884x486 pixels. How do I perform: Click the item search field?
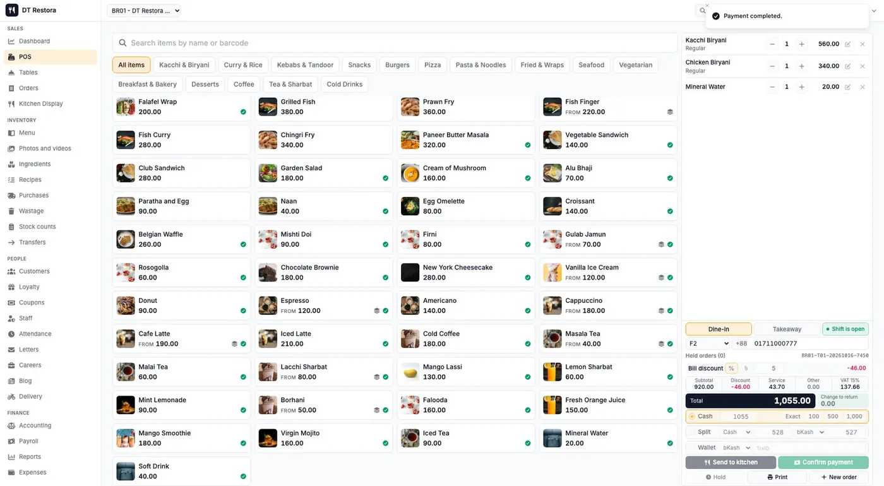(x=395, y=43)
